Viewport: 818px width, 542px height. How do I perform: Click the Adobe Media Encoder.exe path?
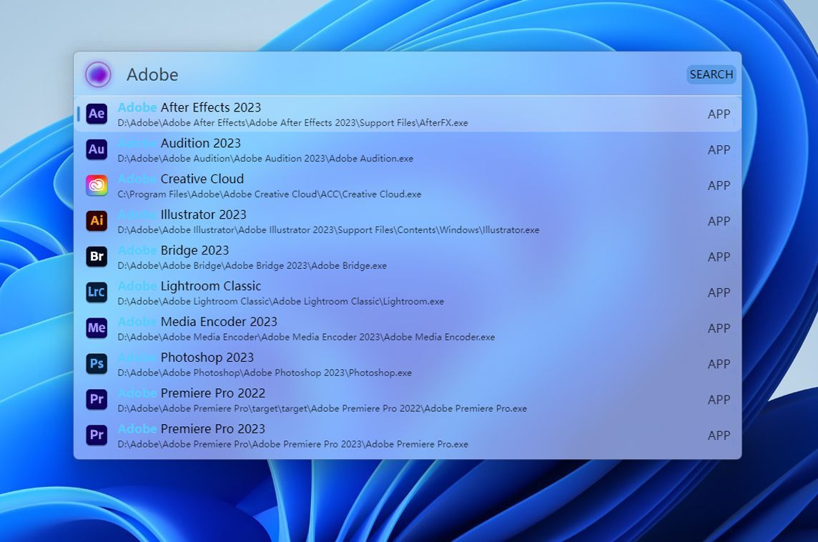pos(306,337)
